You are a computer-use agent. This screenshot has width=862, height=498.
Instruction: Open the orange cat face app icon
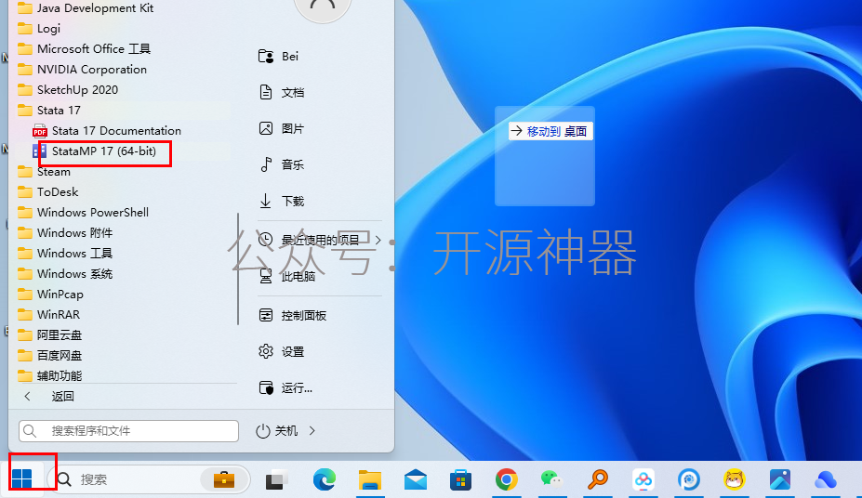(734, 479)
